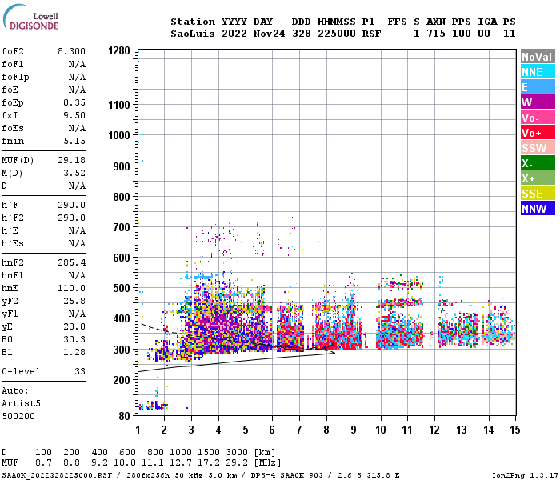Select the Vo- pink legend swatch
Screen dimensions: 560x480
pos(538,118)
